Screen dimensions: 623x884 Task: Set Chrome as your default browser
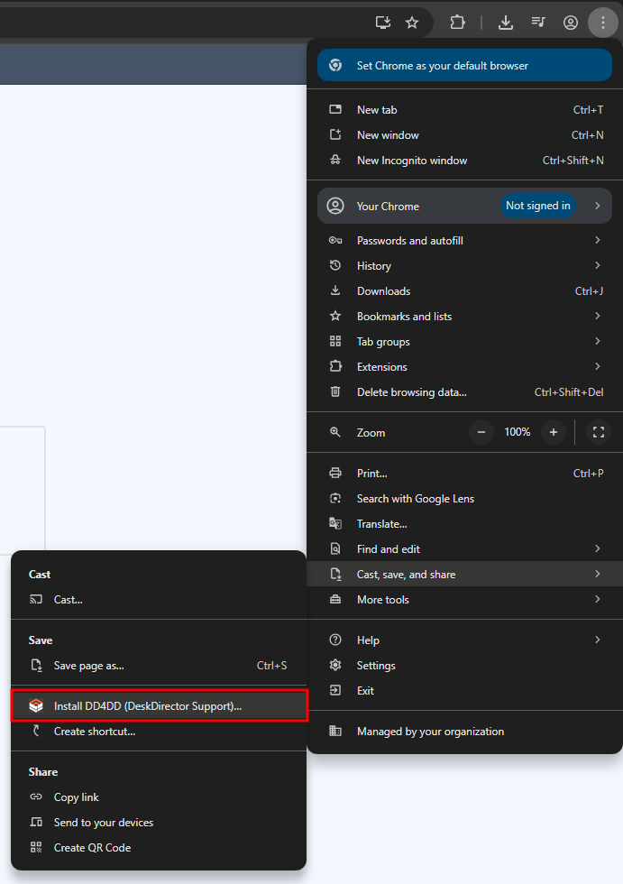tap(442, 66)
